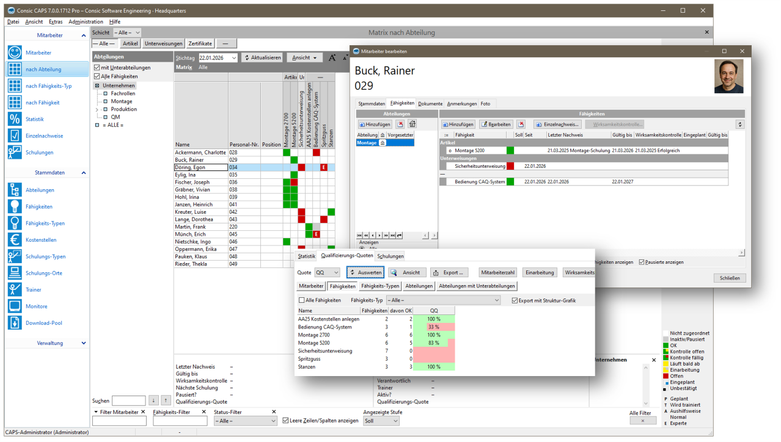The width and height of the screenshot is (781, 442).
Task: Open Einzelnachweise icon in sidebar
Action: pyautogui.click(x=15, y=136)
